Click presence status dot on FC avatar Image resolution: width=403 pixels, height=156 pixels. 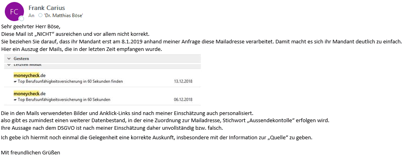tap(22, 19)
